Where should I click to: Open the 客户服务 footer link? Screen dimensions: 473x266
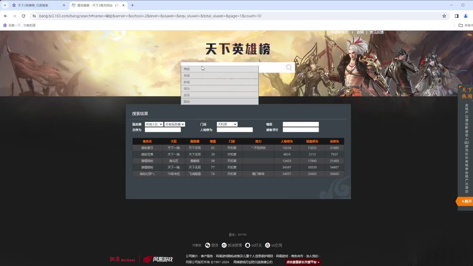[207, 256]
